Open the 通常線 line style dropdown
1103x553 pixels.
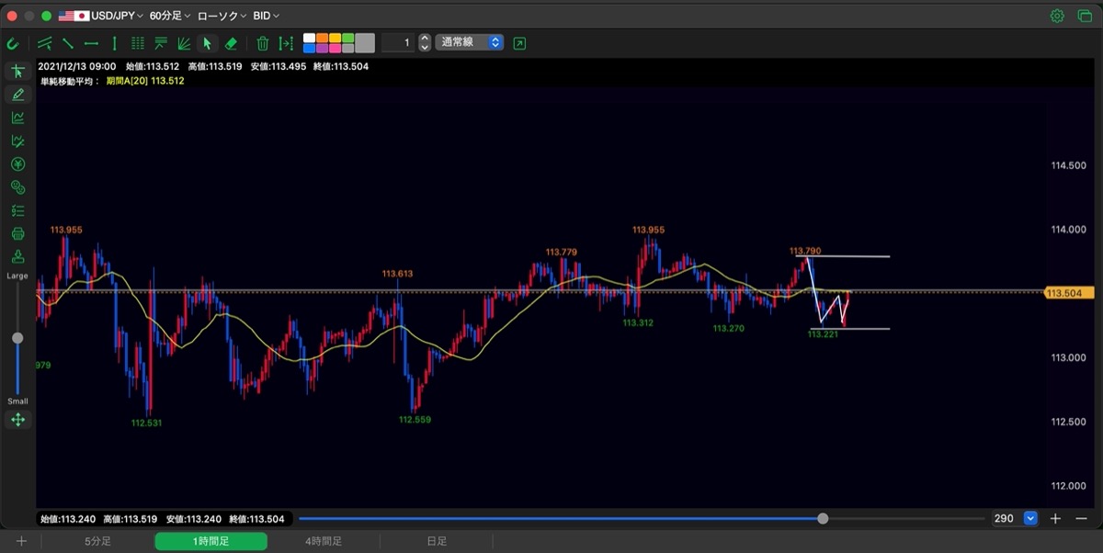(470, 42)
